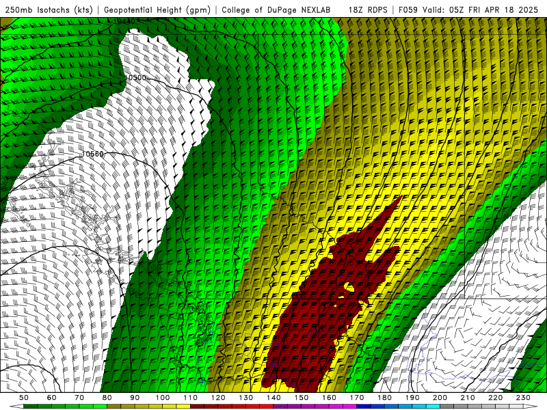Click the 'College of DuPage NEXLAB' label

coord(276,10)
